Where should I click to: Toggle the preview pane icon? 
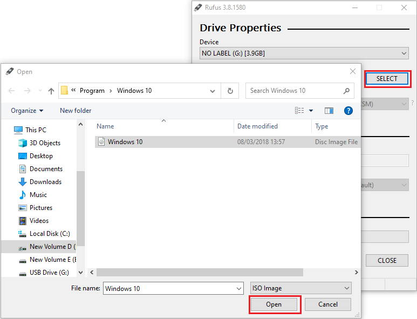click(329, 111)
